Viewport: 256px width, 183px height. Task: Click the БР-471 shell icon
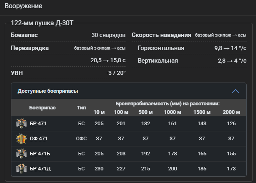click(22, 124)
